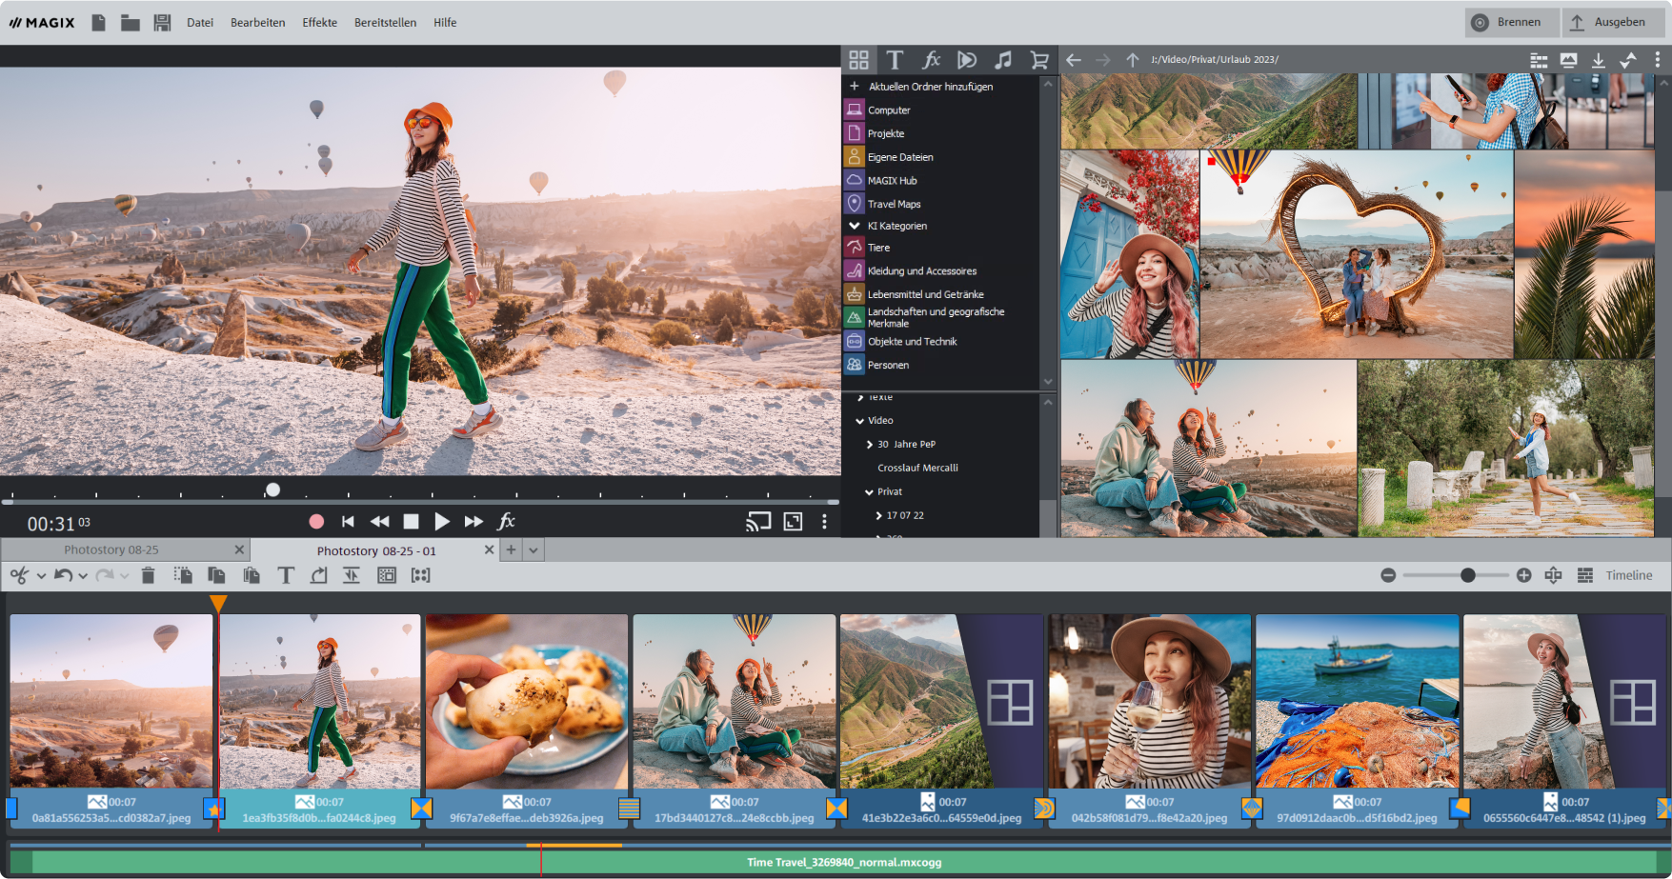Viewport: 1672px width, 879px height.
Task: Enable Timeline mode at the right of the toolbar
Action: point(1629,575)
